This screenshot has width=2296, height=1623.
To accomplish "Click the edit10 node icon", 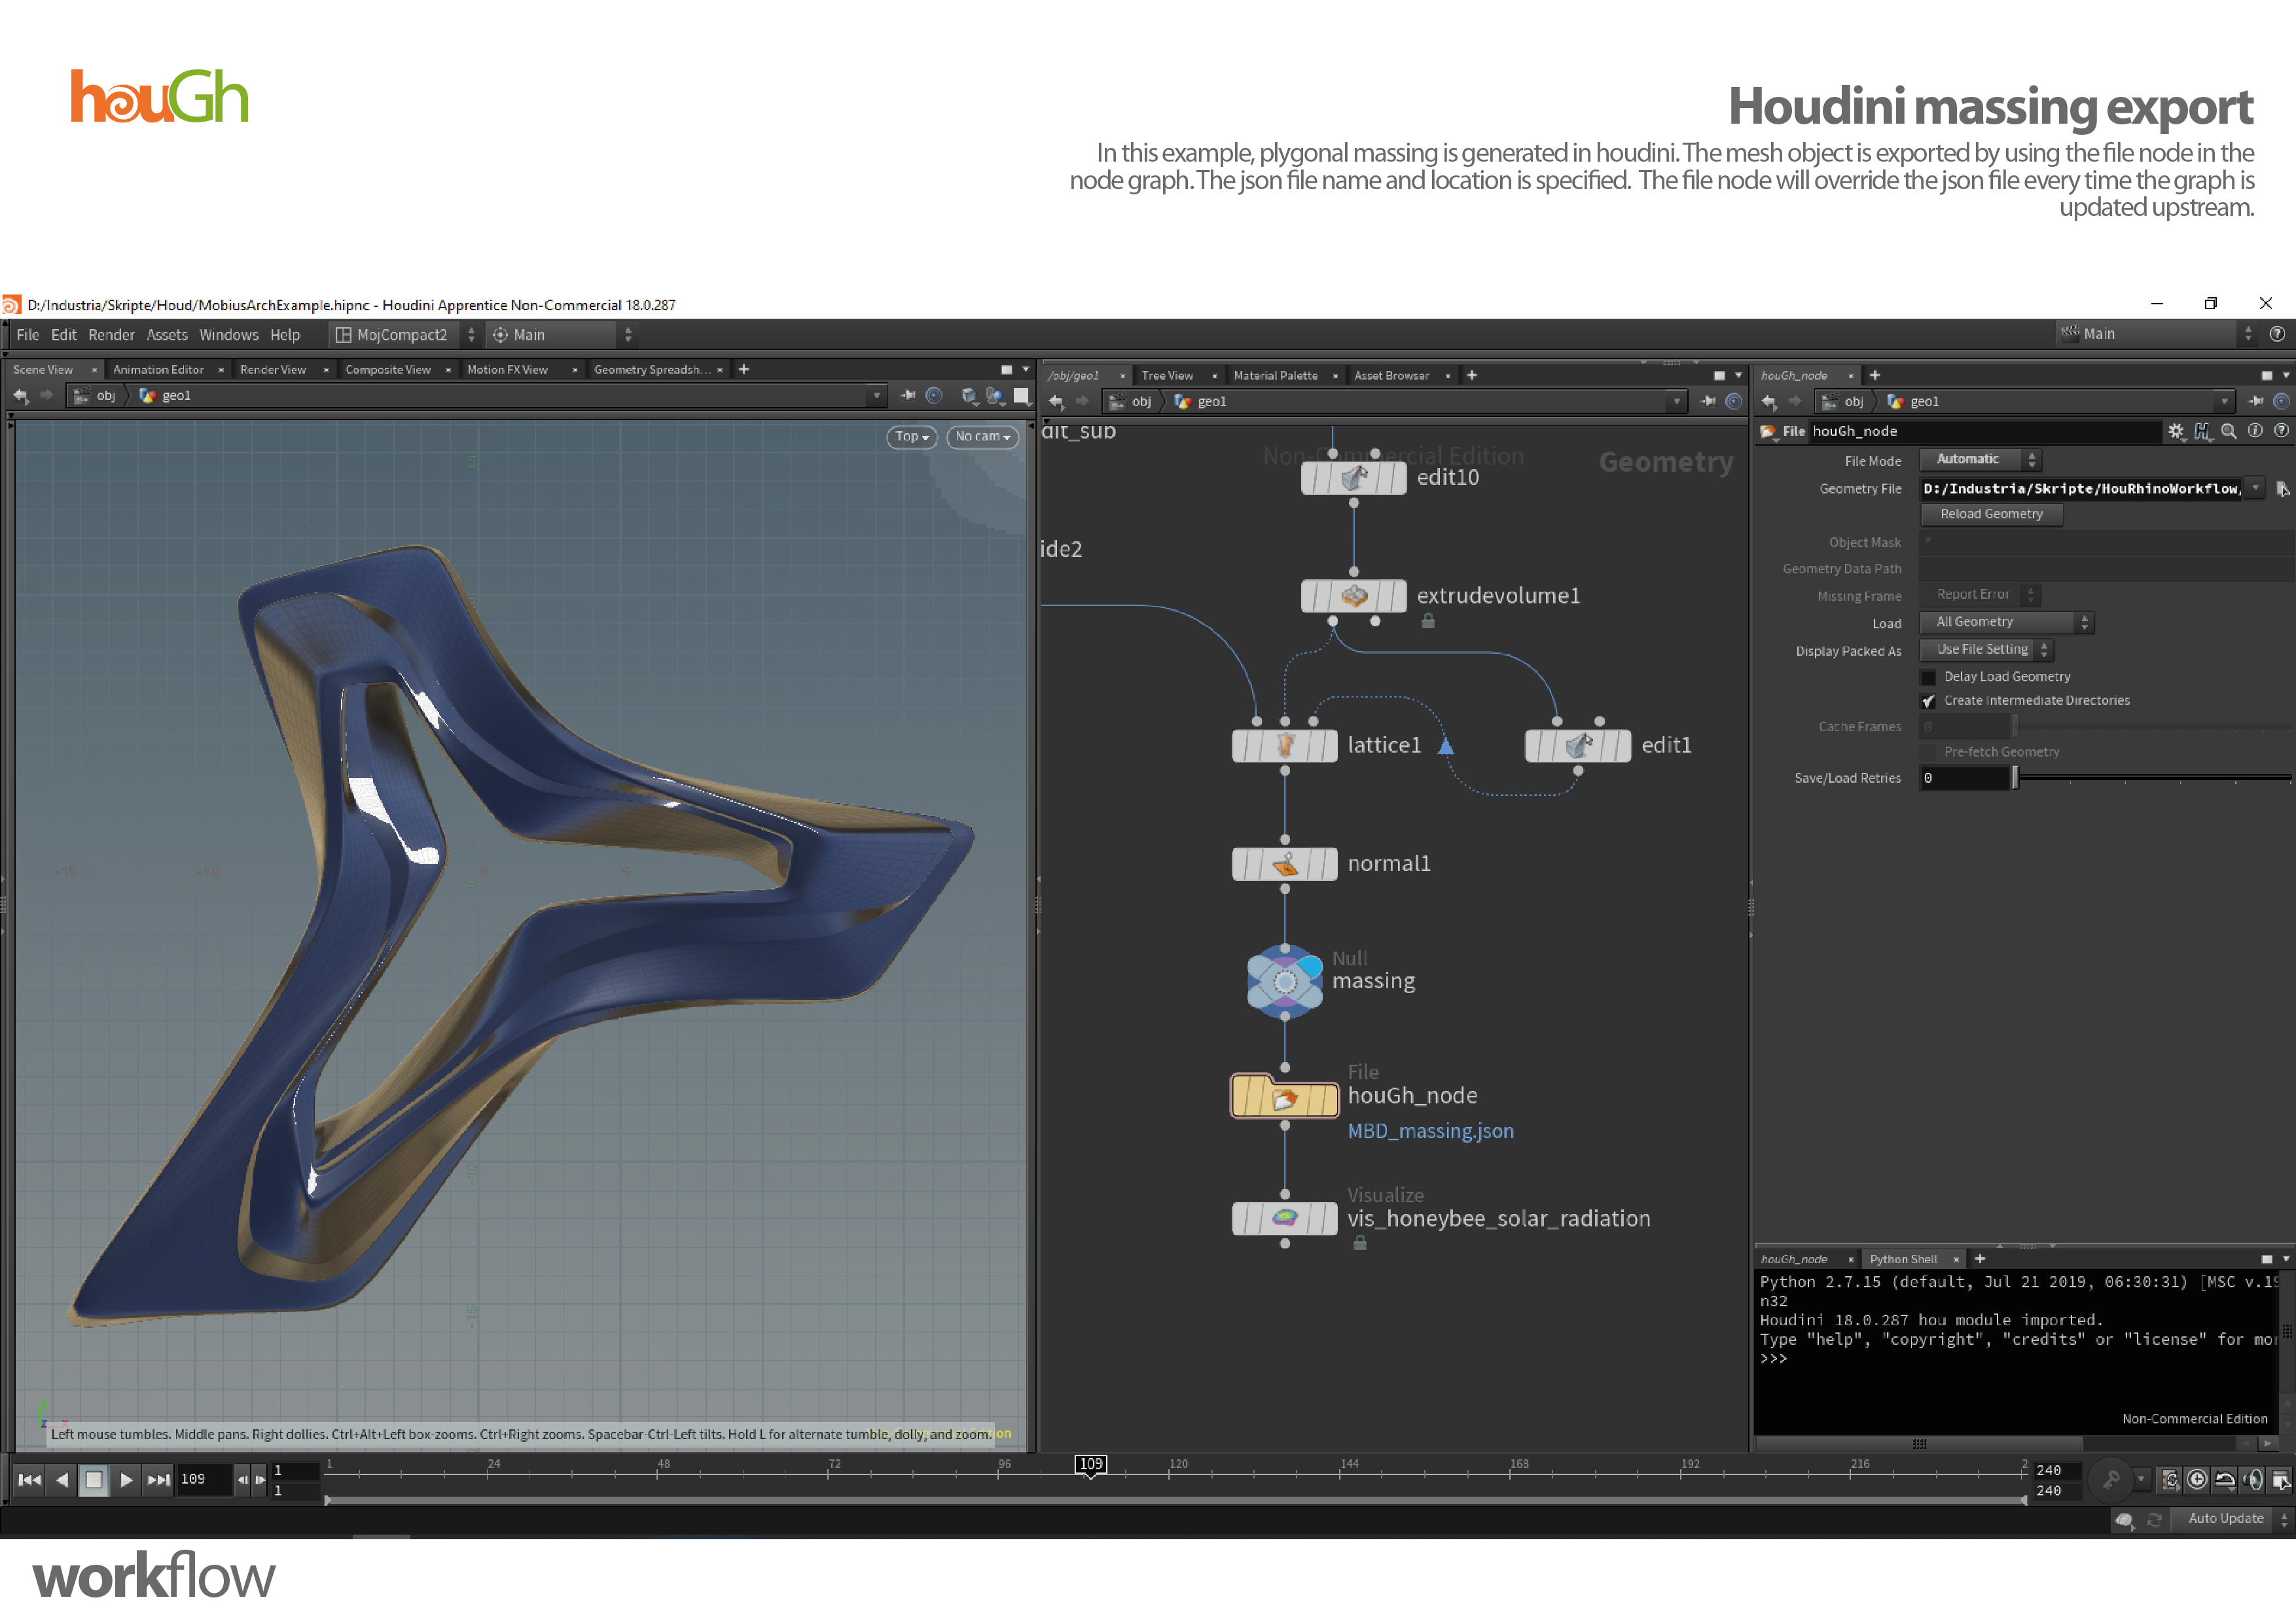I will coord(1353,478).
